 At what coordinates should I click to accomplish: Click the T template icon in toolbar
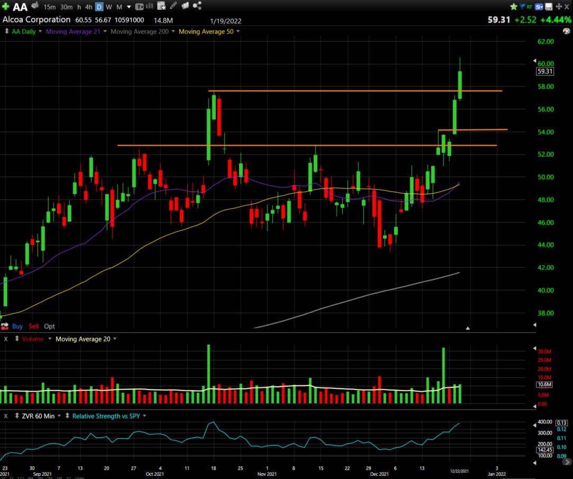tap(139, 6)
